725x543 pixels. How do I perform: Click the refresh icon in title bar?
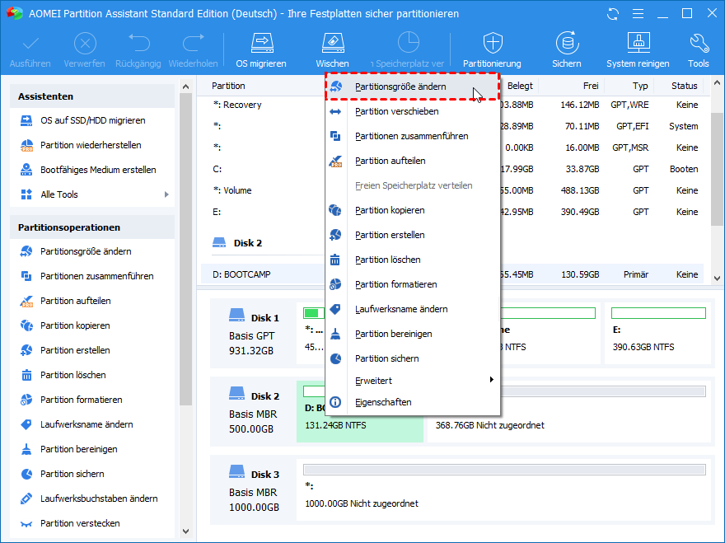tap(612, 14)
